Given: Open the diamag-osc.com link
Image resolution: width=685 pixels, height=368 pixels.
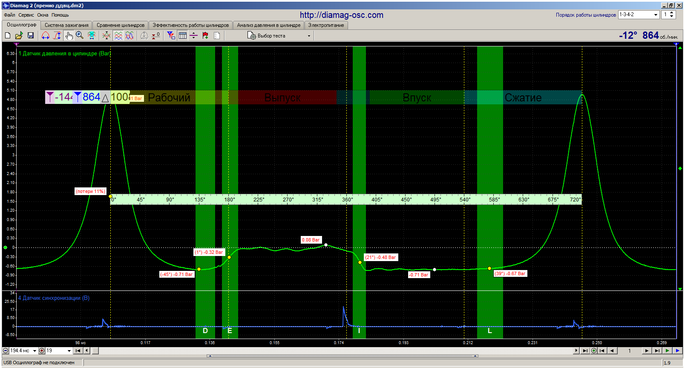Looking at the screenshot, I should (x=342, y=15).
